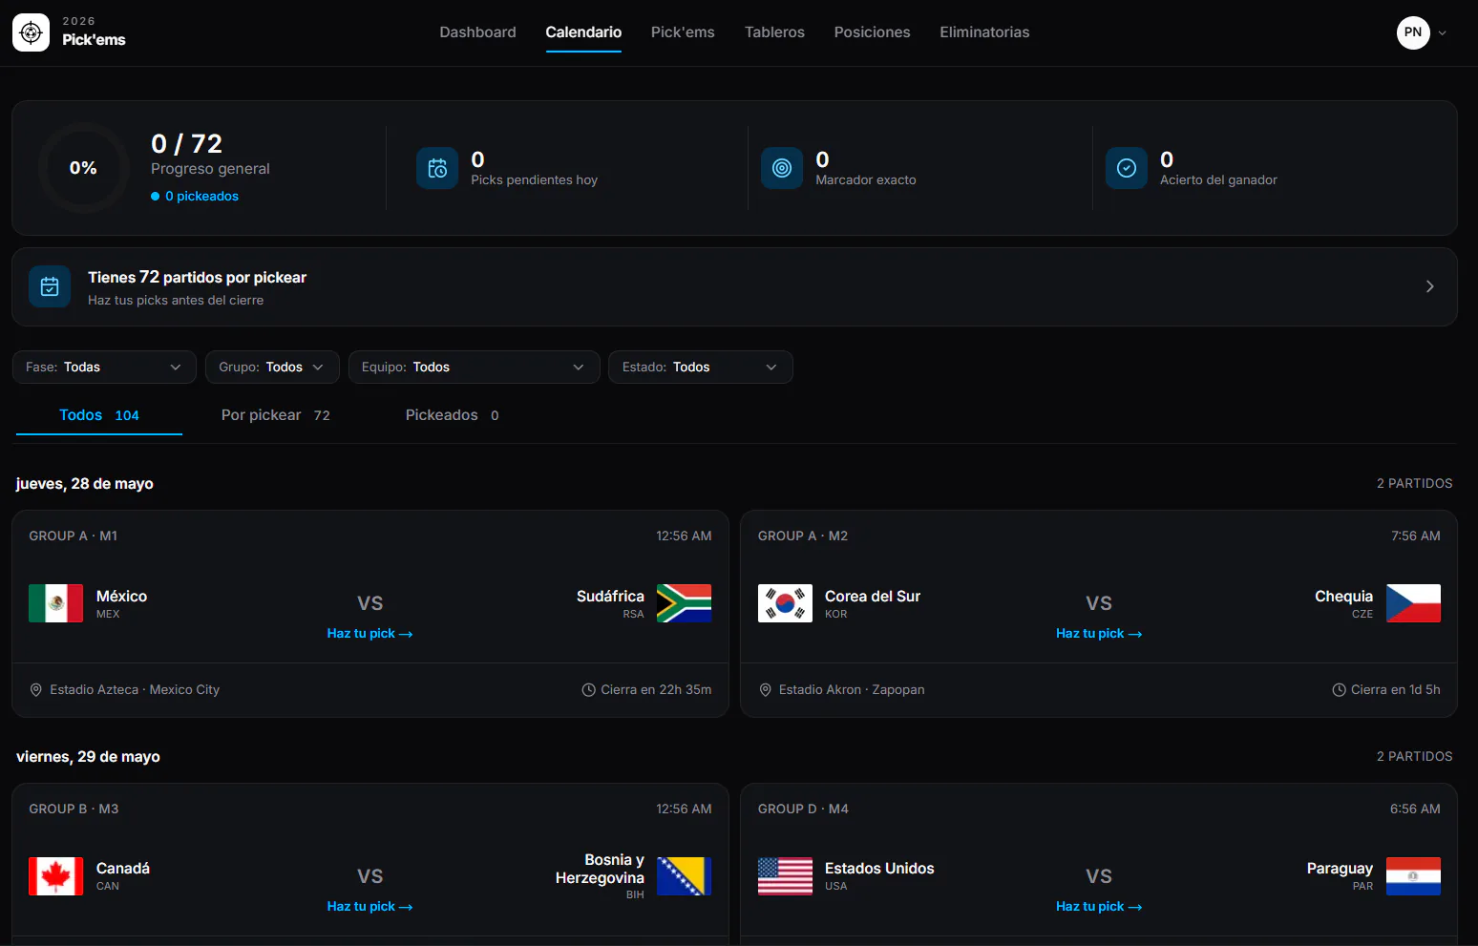Click the México team name

pos(121,596)
